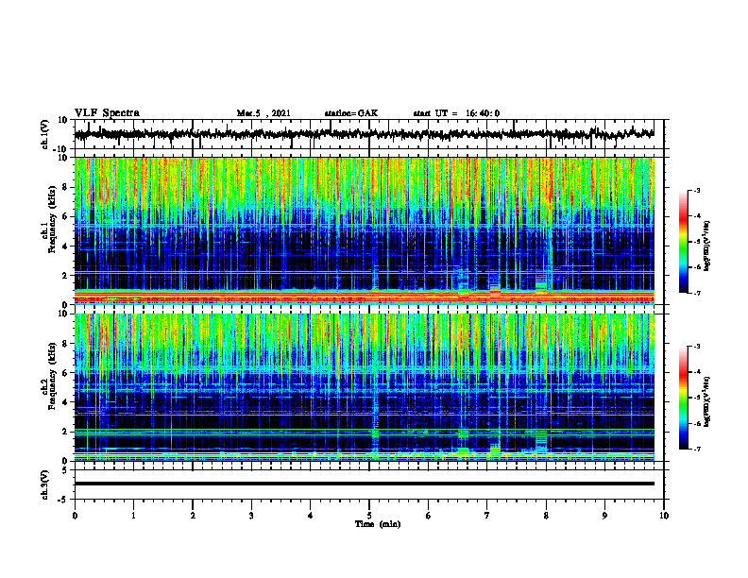The image size is (748, 578).
Task: Click ch.2 colorbar tick value "-5"
Action: pyautogui.click(x=697, y=398)
